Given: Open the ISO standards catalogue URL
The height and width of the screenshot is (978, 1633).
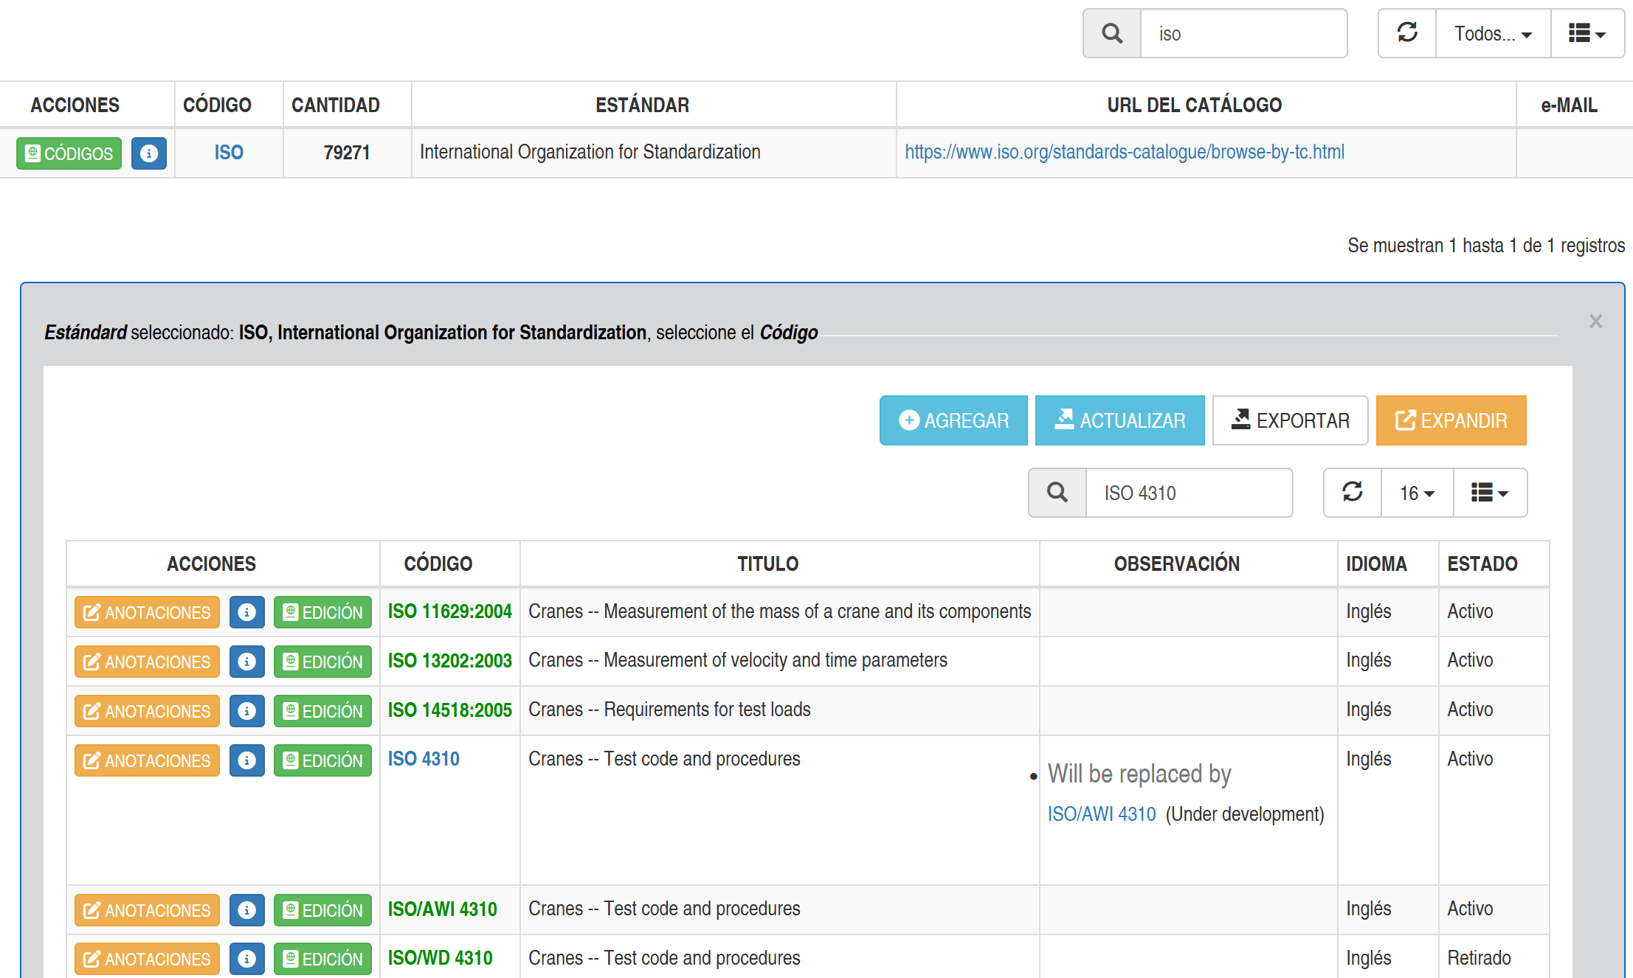Looking at the screenshot, I should [x=1124, y=152].
